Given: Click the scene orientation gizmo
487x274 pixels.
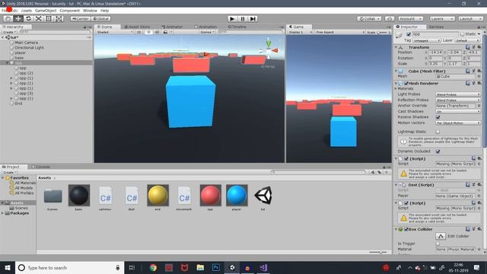Looking at the screenshot, I should coord(269,49).
